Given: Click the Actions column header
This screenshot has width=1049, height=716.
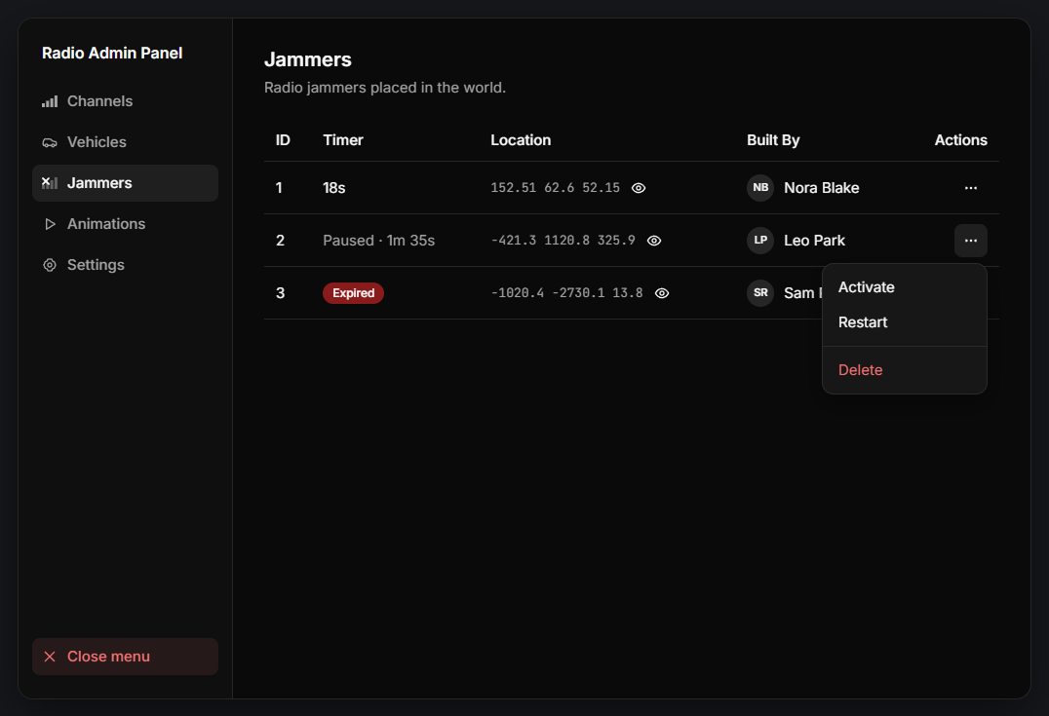Looking at the screenshot, I should [960, 140].
